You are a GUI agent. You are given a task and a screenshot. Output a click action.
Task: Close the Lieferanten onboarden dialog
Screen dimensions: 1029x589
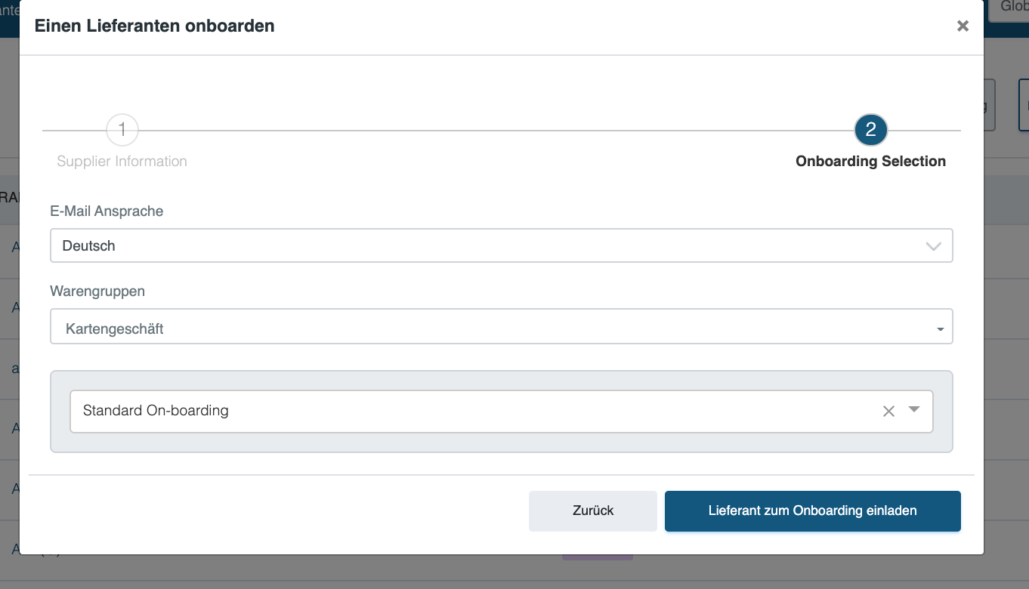(963, 26)
